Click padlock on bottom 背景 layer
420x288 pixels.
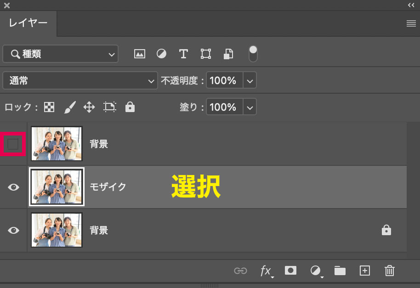point(386,230)
